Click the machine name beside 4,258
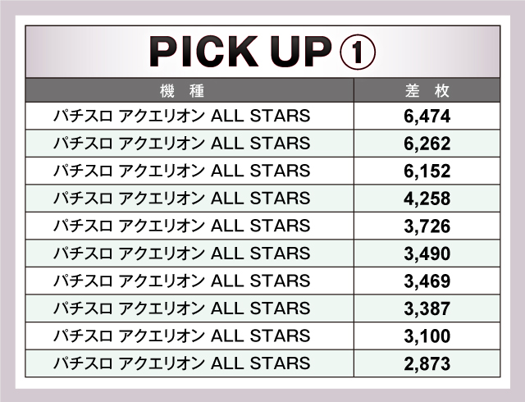 click(x=181, y=199)
